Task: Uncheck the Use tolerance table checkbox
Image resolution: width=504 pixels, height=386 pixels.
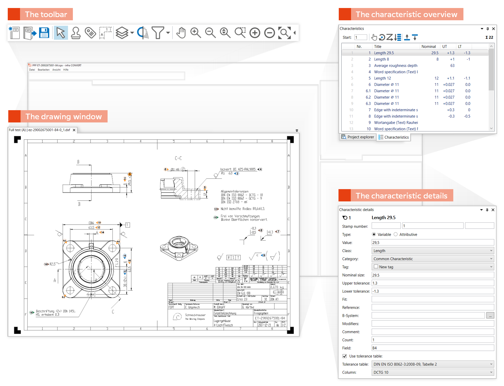Action: [x=345, y=356]
